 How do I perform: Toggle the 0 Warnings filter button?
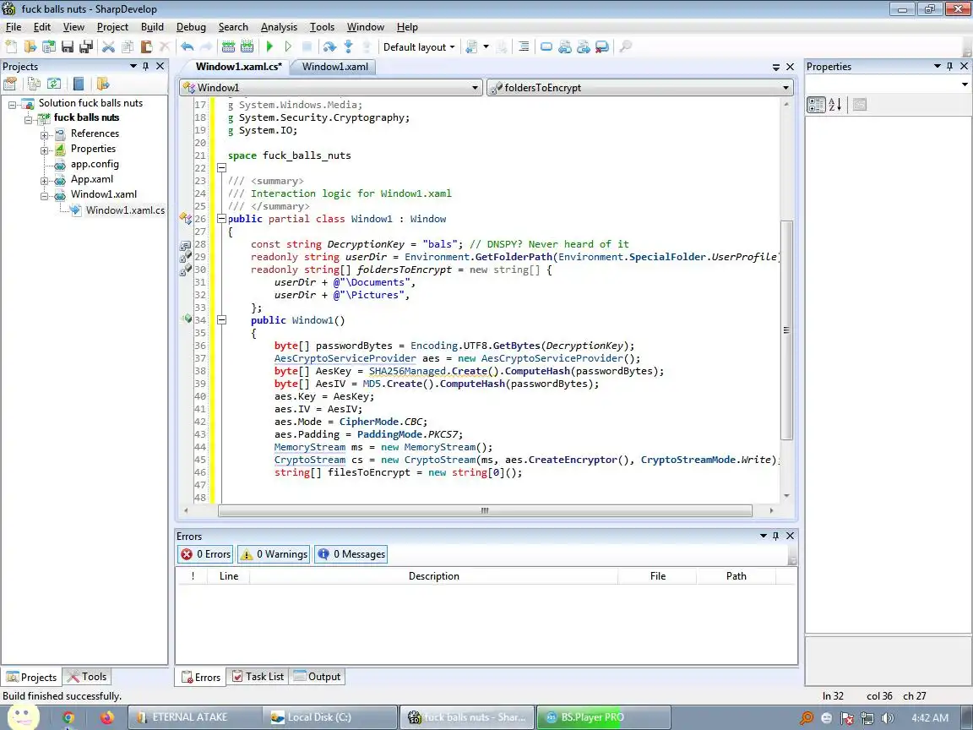click(x=274, y=553)
